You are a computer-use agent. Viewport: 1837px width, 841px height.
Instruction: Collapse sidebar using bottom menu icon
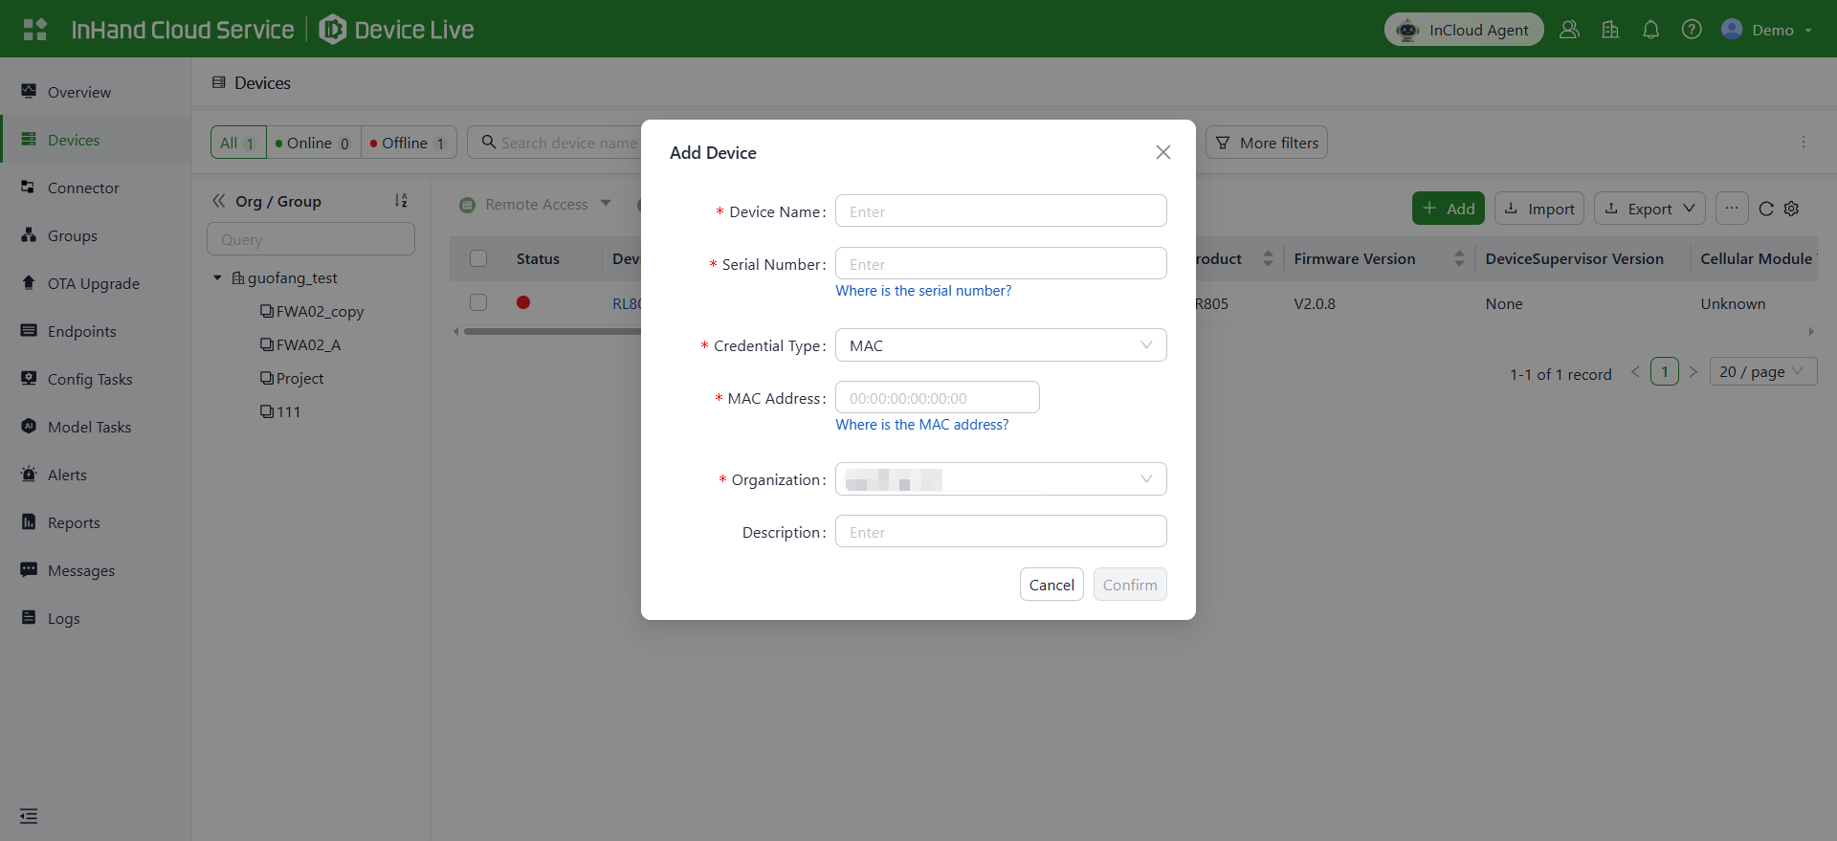[29, 816]
